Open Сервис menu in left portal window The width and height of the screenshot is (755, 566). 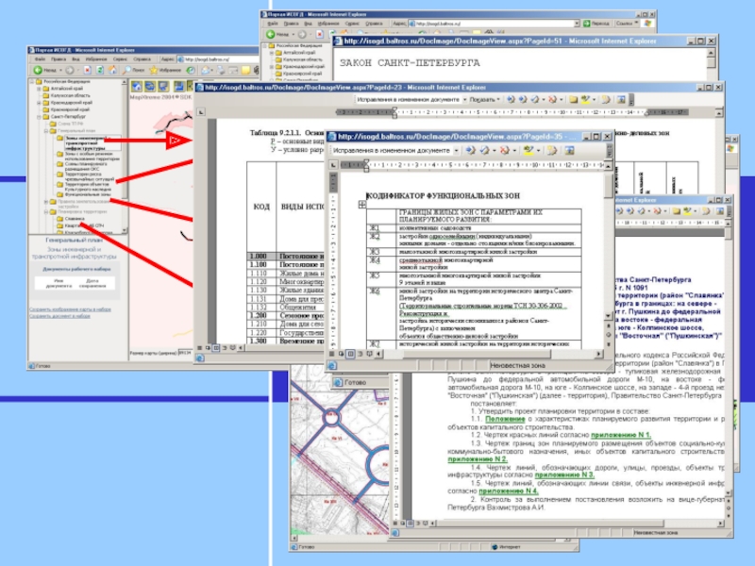121,59
